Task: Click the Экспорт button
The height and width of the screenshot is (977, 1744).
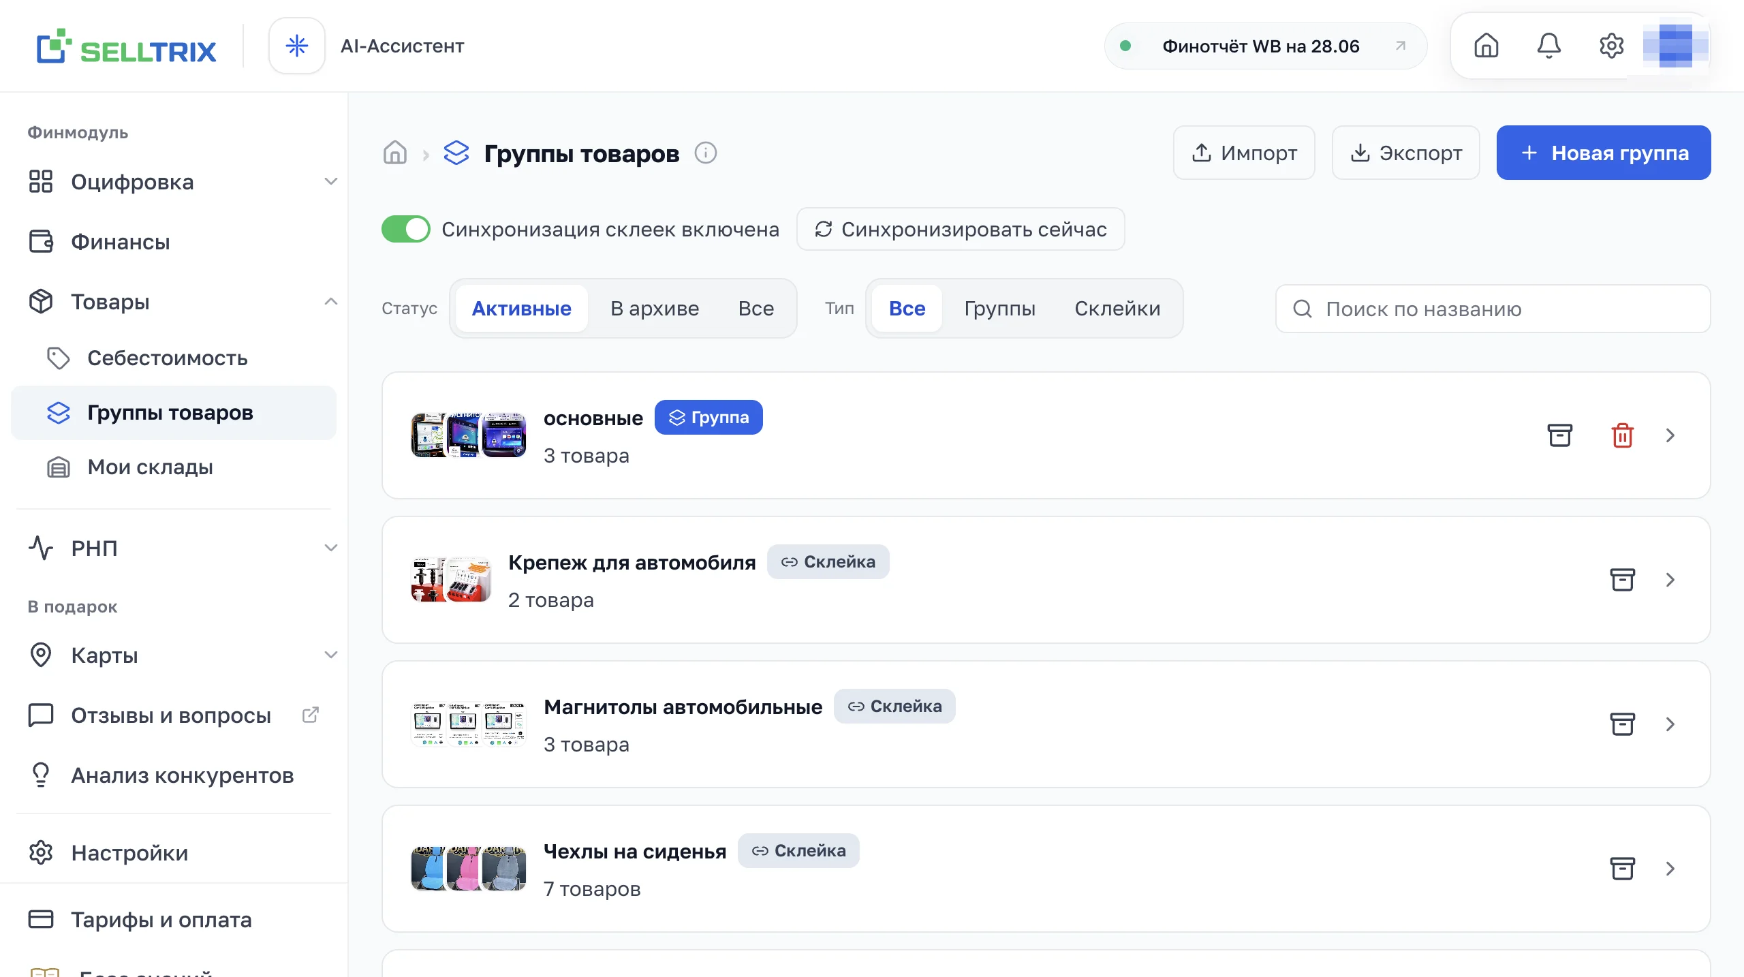Action: pos(1405,153)
